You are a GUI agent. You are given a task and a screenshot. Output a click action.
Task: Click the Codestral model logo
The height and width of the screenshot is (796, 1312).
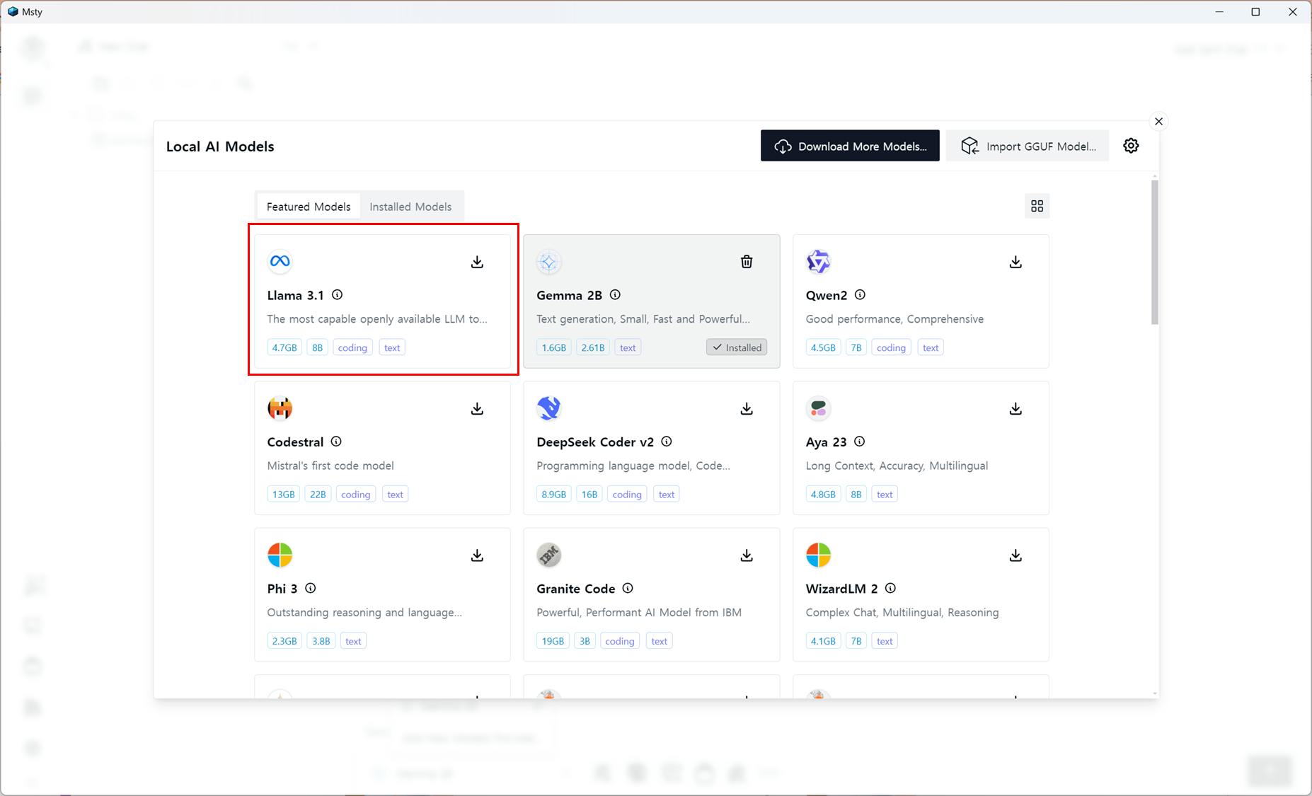pyautogui.click(x=280, y=408)
